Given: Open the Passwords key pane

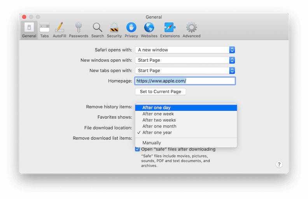Looking at the screenshot, I should pos(79,30).
